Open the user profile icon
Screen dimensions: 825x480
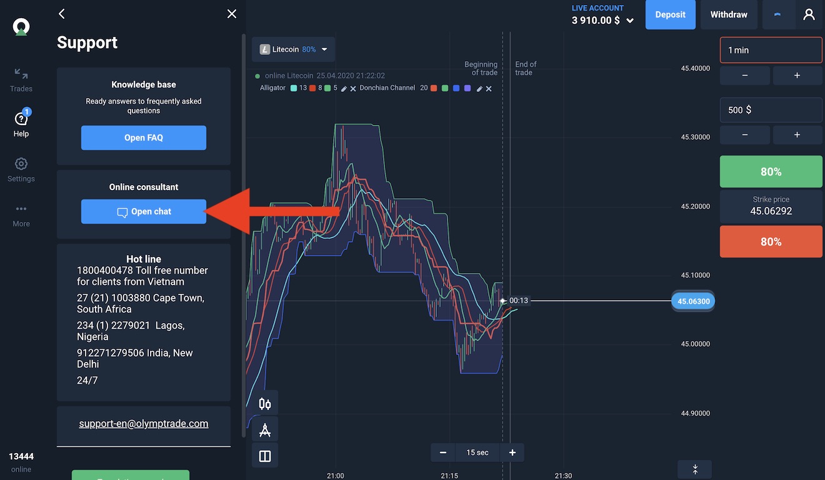pos(809,14)
